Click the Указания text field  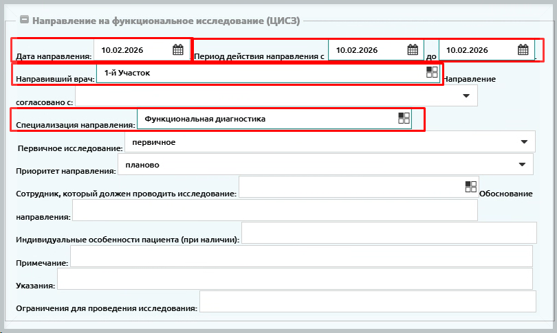pos(295,279)
